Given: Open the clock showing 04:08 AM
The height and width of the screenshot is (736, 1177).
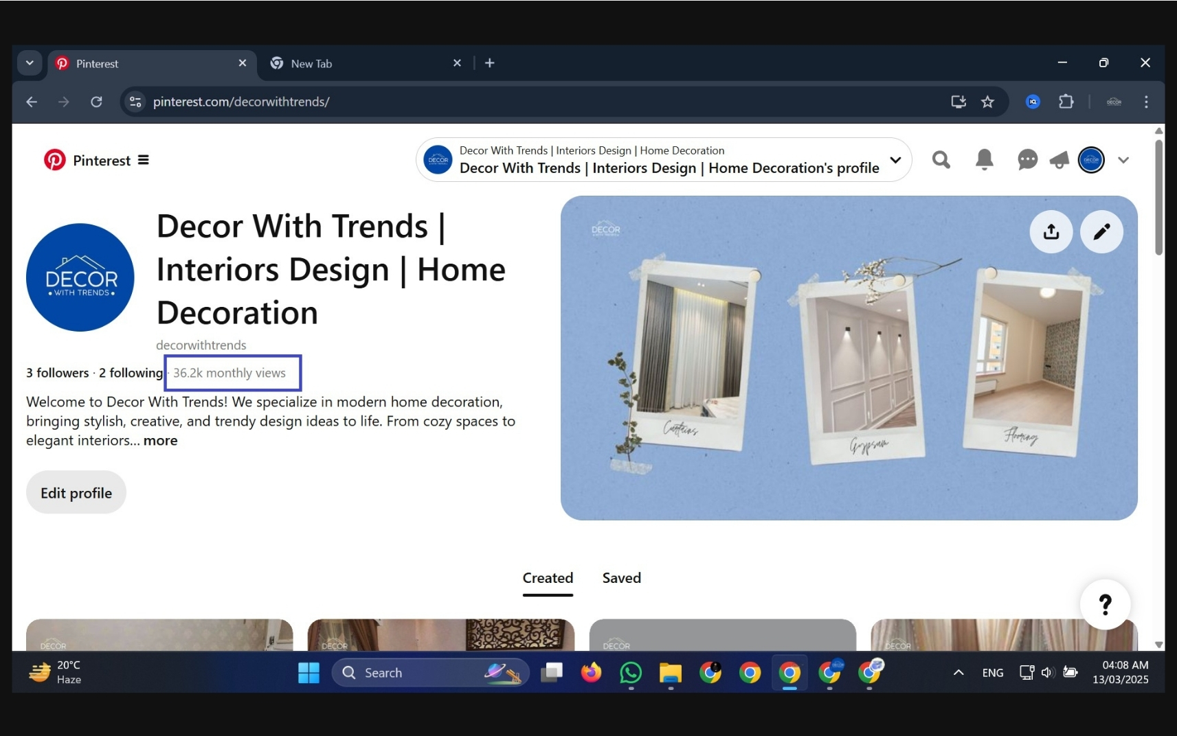Looking at the screenshot, I should [1120, 672].
